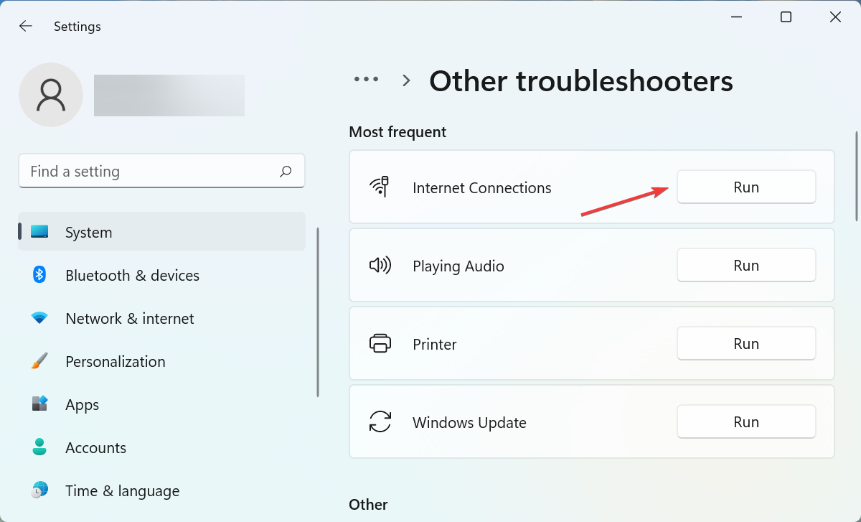Click the Apps sidebar icon
This screenshot has height=522, width=861.
[39, 404]
